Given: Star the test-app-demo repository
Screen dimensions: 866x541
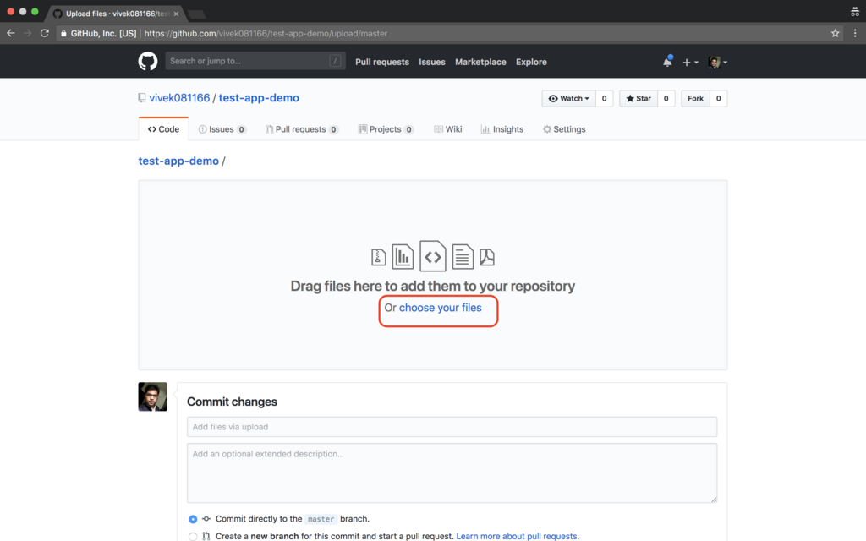Looking at the screenshot, I should pos(639,98).
